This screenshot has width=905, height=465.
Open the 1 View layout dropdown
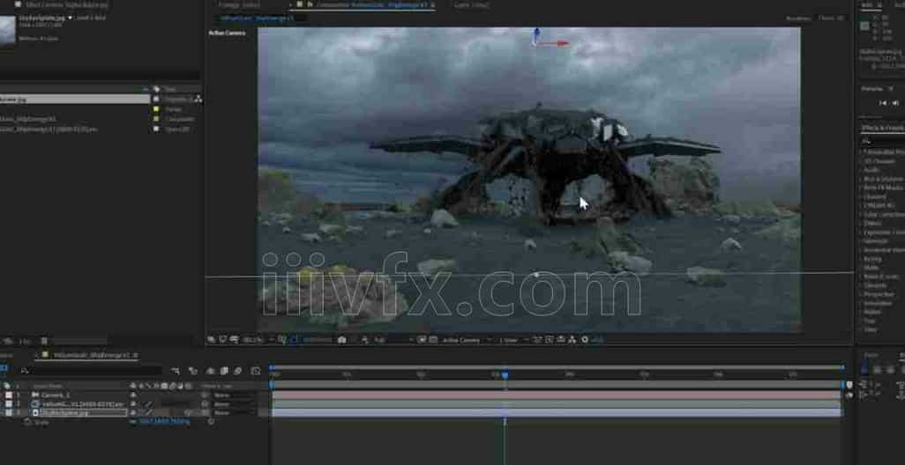513,340
